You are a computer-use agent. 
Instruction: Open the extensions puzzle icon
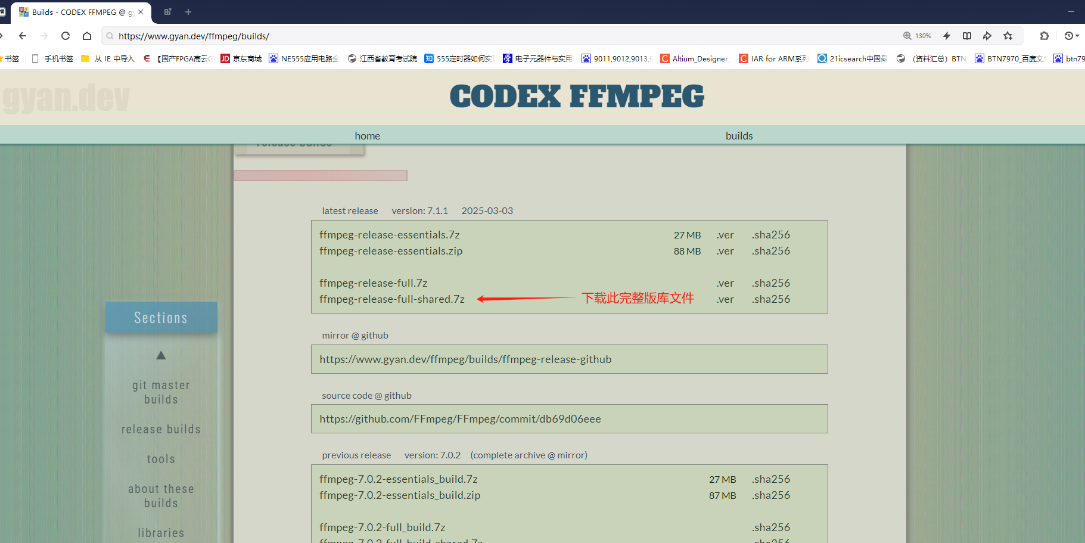pos(1044,36)
